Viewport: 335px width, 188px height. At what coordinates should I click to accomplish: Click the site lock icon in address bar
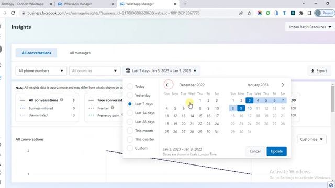pos(23,13)
